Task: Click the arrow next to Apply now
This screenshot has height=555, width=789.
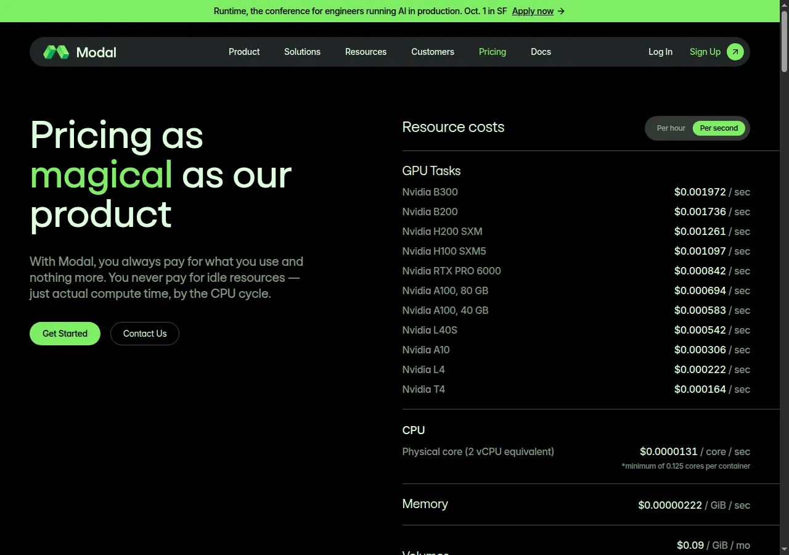Action: click(x=561, y=11)
